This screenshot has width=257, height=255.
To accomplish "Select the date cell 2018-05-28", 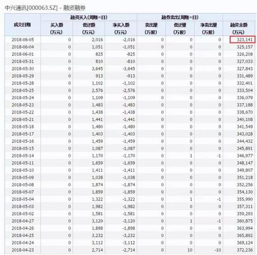I will coord(22,83).
